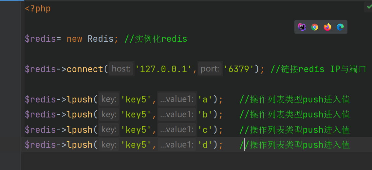Click the port: parameter hint
372x170 pixels.
[210, 69]
